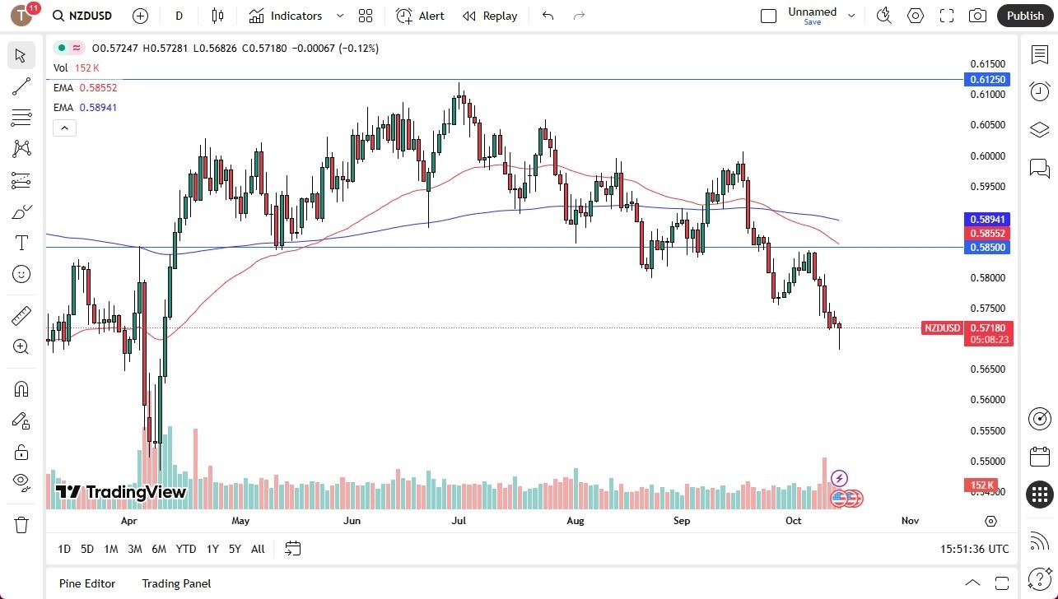Lock all drawings using the padlock toggle
The width and height of the screenshot is (1058, 599).
tap(21, 452)
